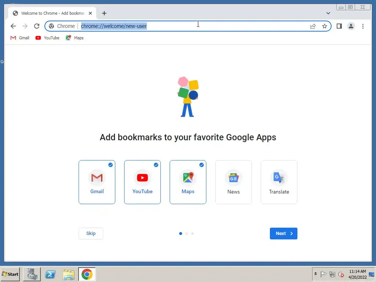Open the taskbar clock and date
Image resolution: width=376 pixels, height=282 pixels.
pyautogui.click(x=357, y=274)
